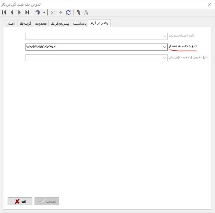
Task: Select the محدوده tab
Action: coord(41,24)
